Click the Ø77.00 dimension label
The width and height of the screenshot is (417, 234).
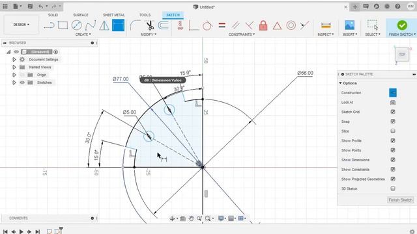pos(121,79)
